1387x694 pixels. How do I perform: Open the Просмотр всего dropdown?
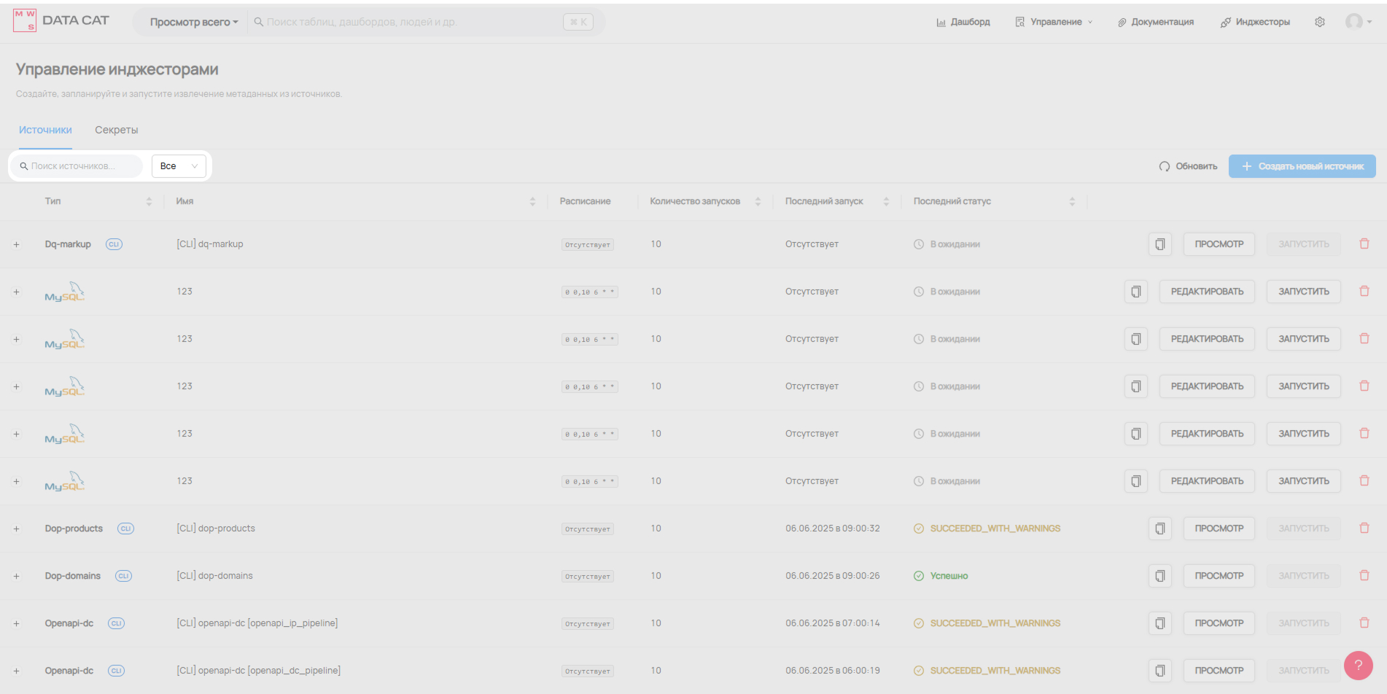pyautogui.click(x=194, y=22)
